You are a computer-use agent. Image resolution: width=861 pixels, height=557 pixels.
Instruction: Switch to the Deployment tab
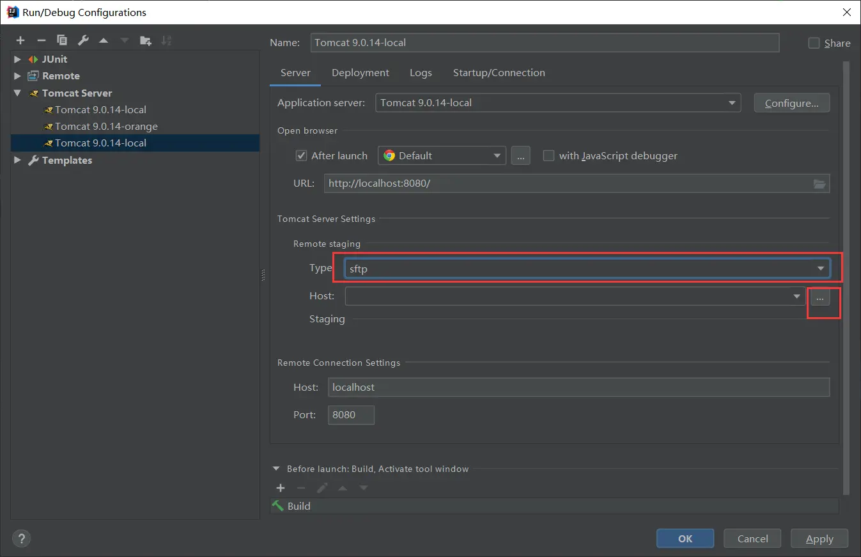click(361, 73)
